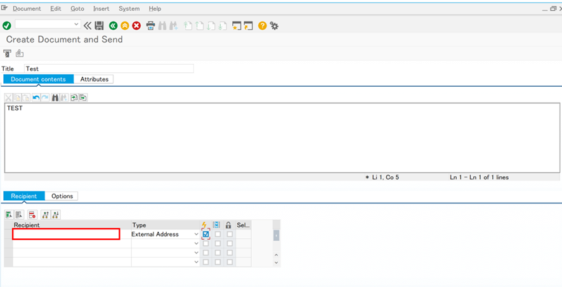
Task: Click the system toolbar Find binoculars icon
Action: (162, 25)
